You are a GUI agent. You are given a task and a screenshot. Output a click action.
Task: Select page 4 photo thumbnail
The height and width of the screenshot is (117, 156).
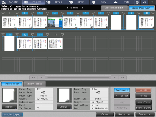coord(55,22)
